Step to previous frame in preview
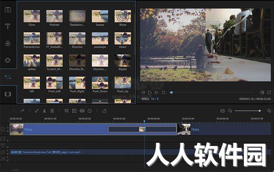The height and width of the screenshot is (172, 274). click(143, 92)
